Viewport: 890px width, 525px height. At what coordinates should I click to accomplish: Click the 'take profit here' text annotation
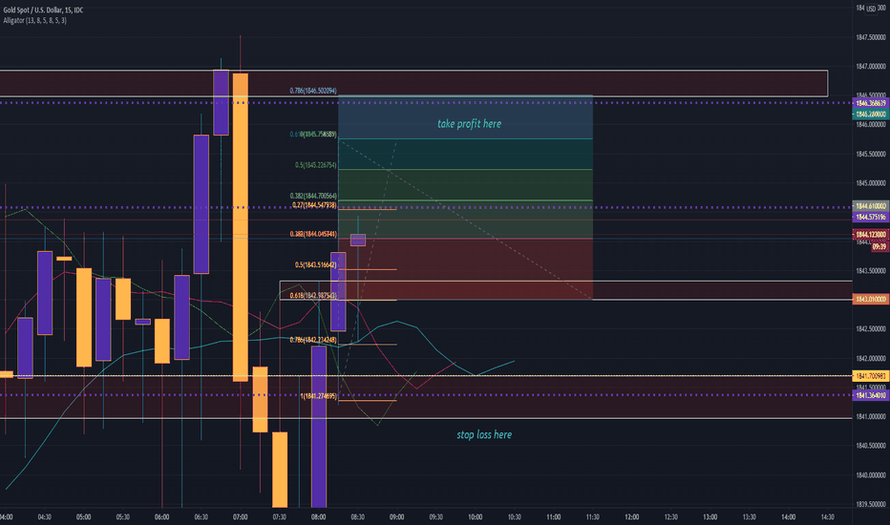[x=470, y=124]
